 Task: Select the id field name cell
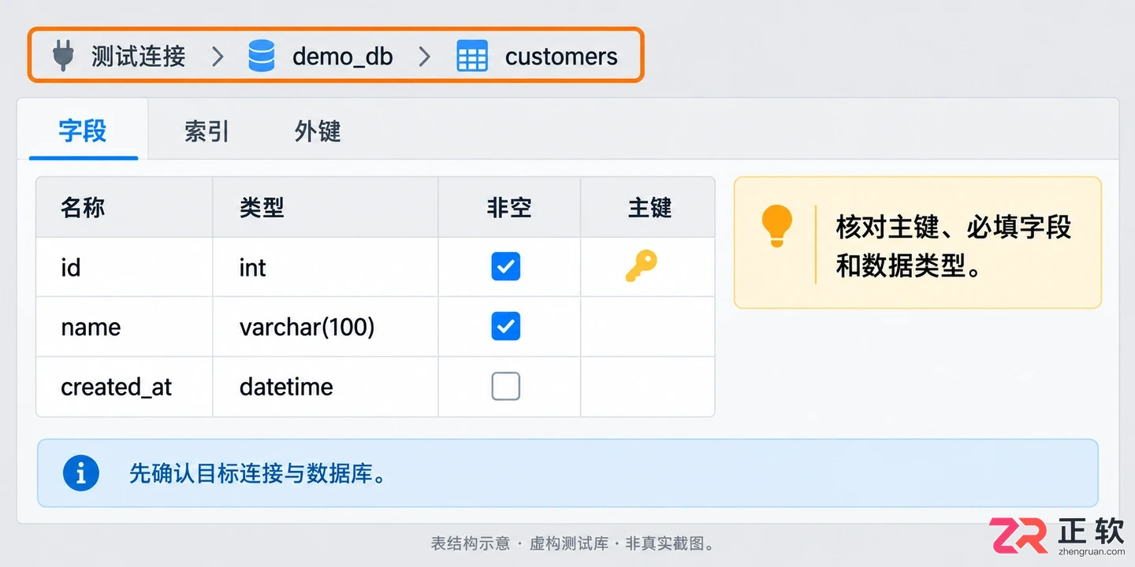(125, 268)
